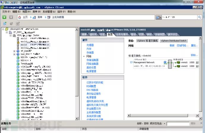Click the 清单 inventory breadcrumb icon

(34, 17)
